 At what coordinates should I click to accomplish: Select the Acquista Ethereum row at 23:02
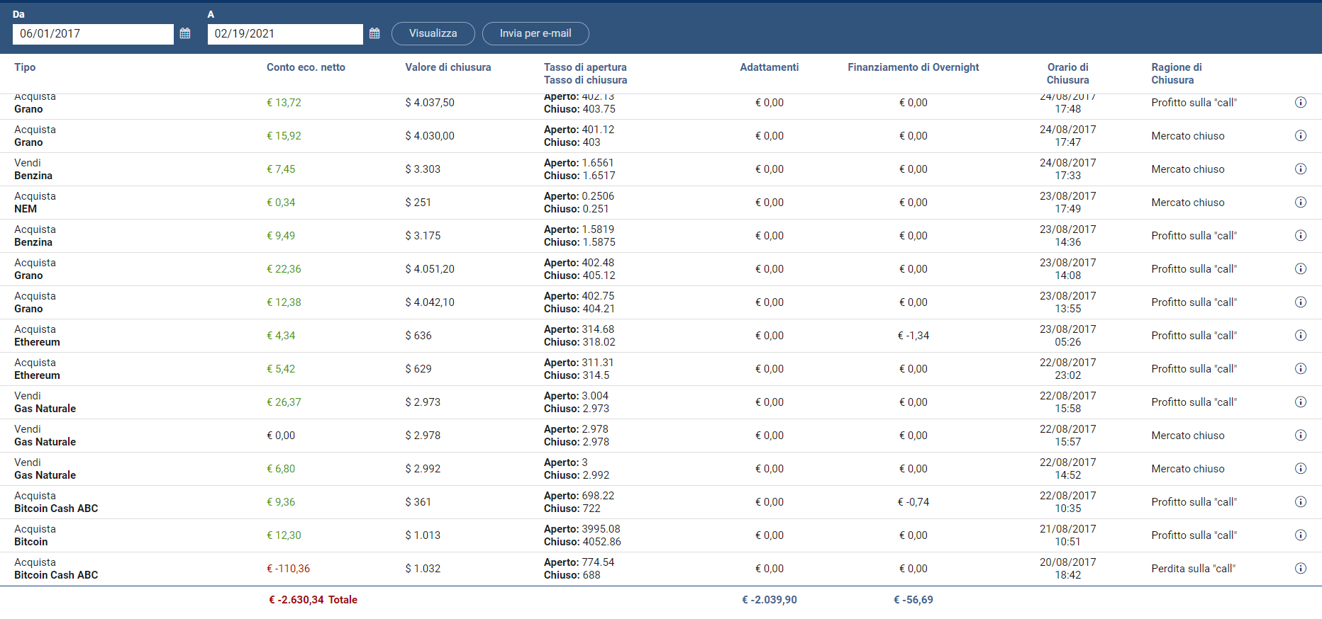(661, 369)
